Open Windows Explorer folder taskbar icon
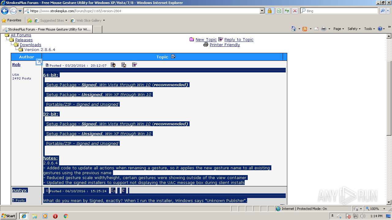392x220 pixels. 35,216
